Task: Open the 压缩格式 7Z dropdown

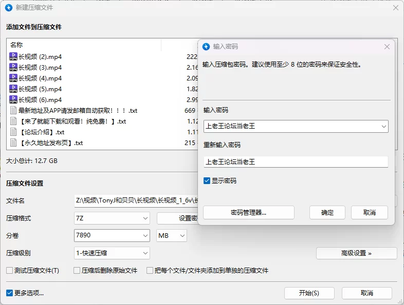Action: [112, 218]
